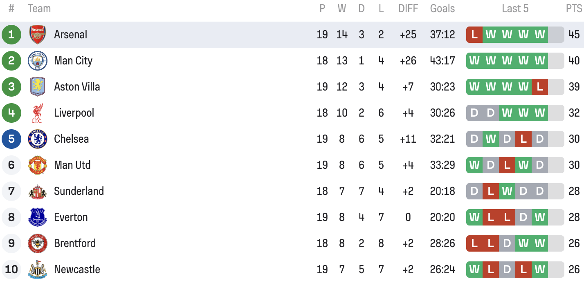Click the Brentford bee crest
This screenshot has width=584, height=283.
(x=38, y=243)
